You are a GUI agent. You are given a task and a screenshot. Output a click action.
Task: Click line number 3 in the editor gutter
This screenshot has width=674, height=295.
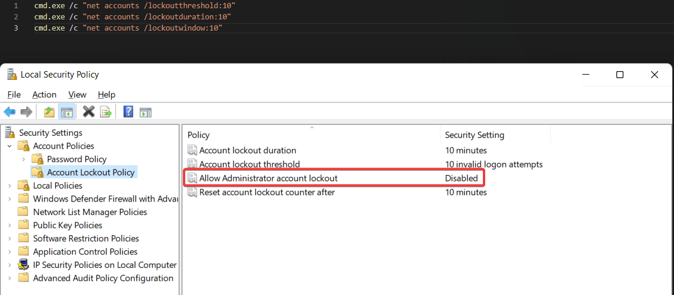pyautogui.click(x=16, y=28)
